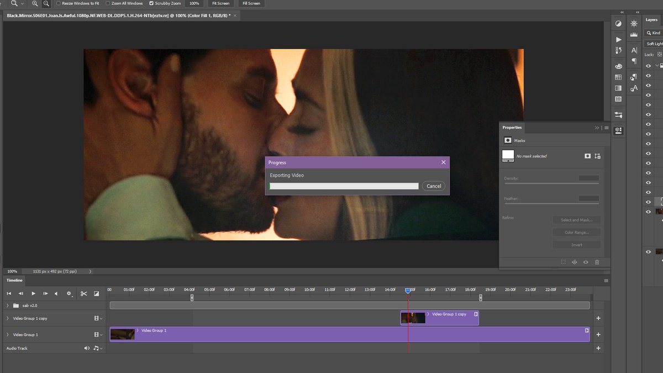This screenshot has width=663, height=373.
Task: Switch to the Layers panel tab
Action: (x=652, y=20)
